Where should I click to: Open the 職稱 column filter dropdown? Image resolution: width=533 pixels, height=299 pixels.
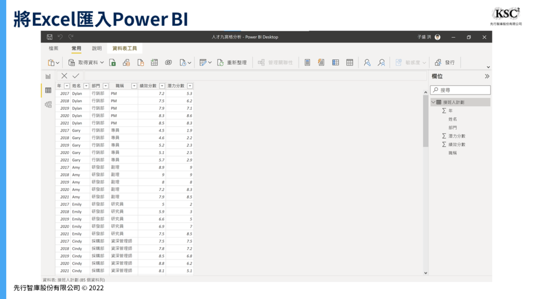tap(134, 86)
